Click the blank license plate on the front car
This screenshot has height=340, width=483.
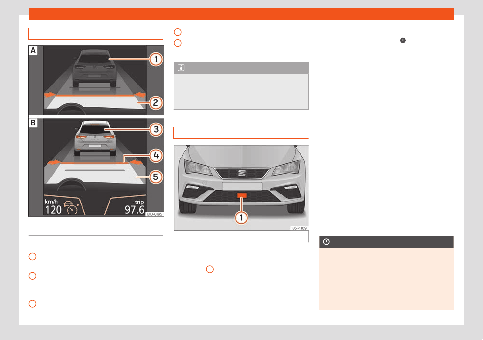[242, 186]
